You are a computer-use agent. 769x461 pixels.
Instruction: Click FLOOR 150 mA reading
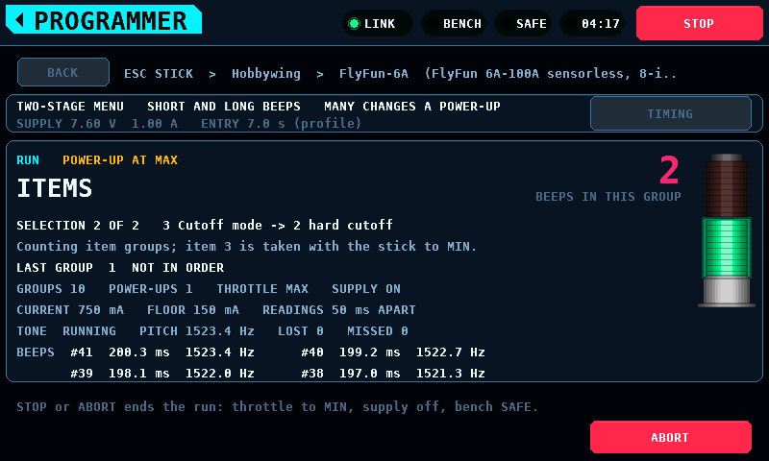[x=193, y=309]
